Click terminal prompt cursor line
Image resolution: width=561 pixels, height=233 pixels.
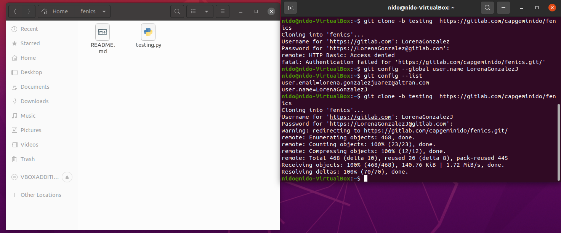[324, 179]
